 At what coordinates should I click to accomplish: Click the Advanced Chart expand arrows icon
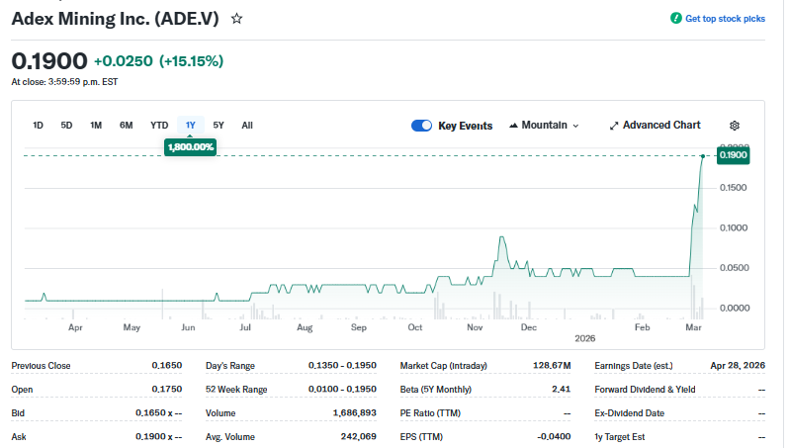[x=613, y=126]
